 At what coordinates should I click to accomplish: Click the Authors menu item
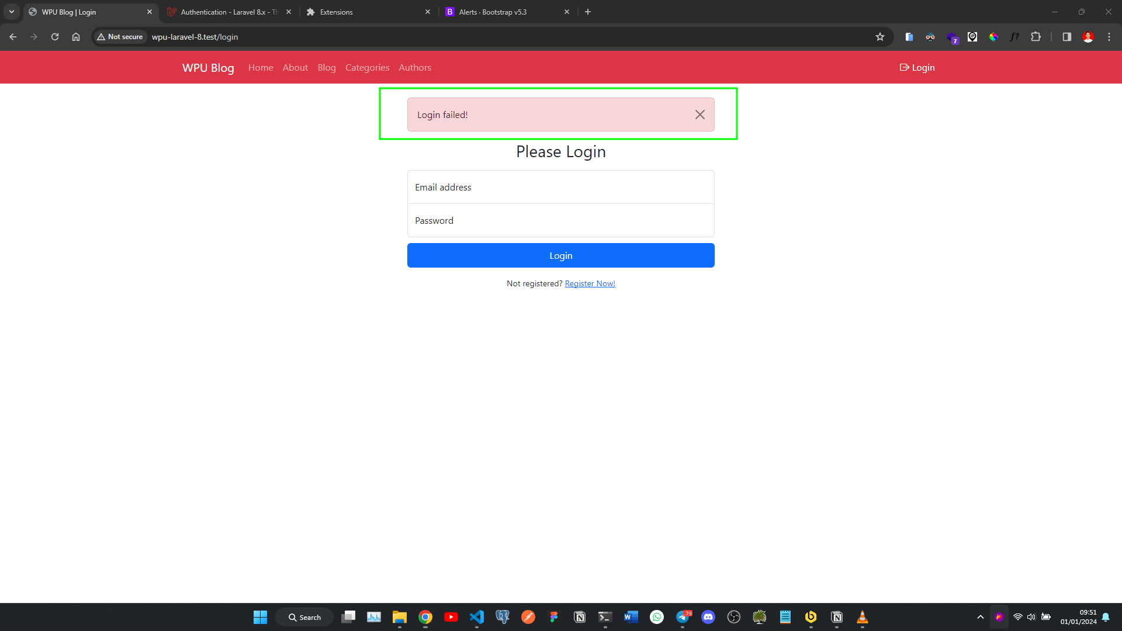coord(415,67)
